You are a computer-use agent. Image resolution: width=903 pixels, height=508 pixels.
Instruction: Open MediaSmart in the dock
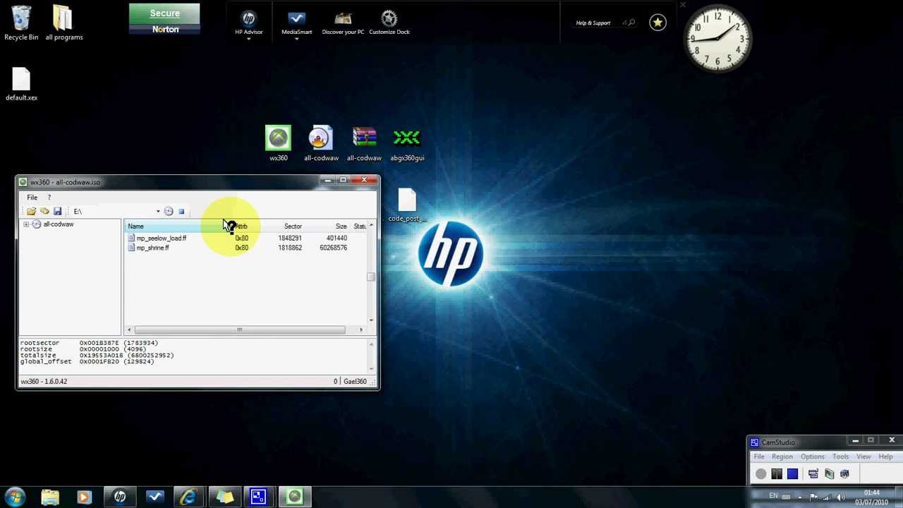pos(296,23)
